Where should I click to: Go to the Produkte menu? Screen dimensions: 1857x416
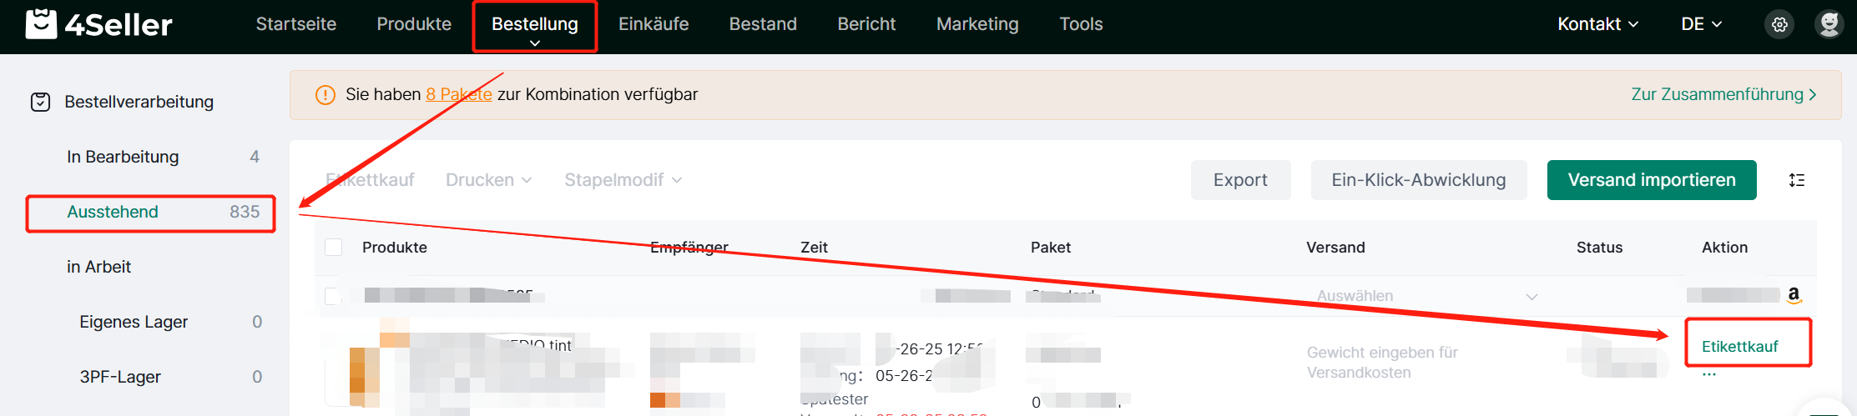pos(414,24)
